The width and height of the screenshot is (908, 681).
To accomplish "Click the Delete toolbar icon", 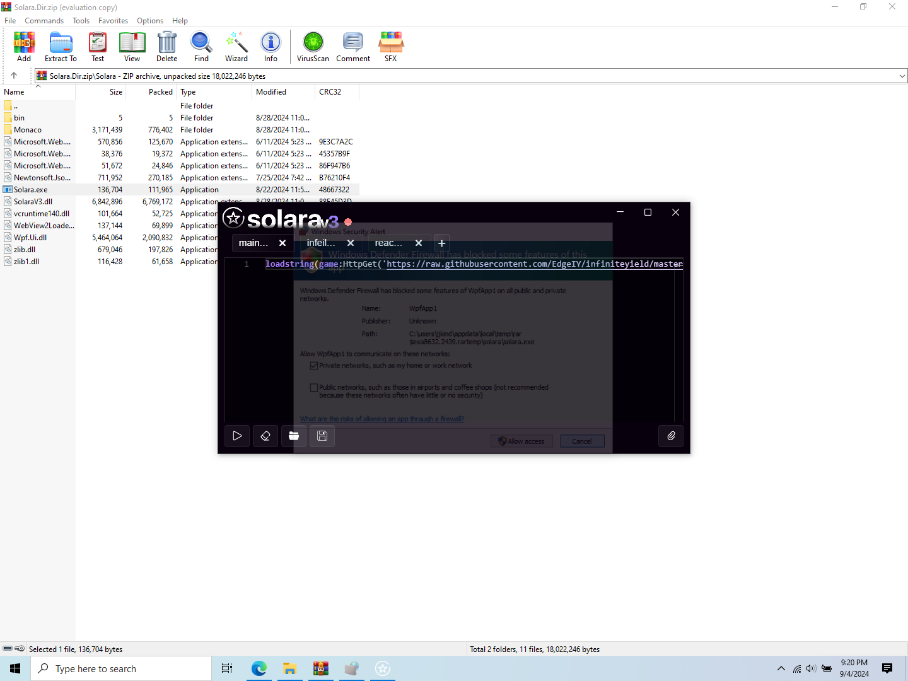I will pos(167,47).
